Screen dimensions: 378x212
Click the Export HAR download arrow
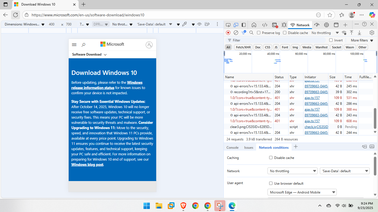click(x=359, y=33)
